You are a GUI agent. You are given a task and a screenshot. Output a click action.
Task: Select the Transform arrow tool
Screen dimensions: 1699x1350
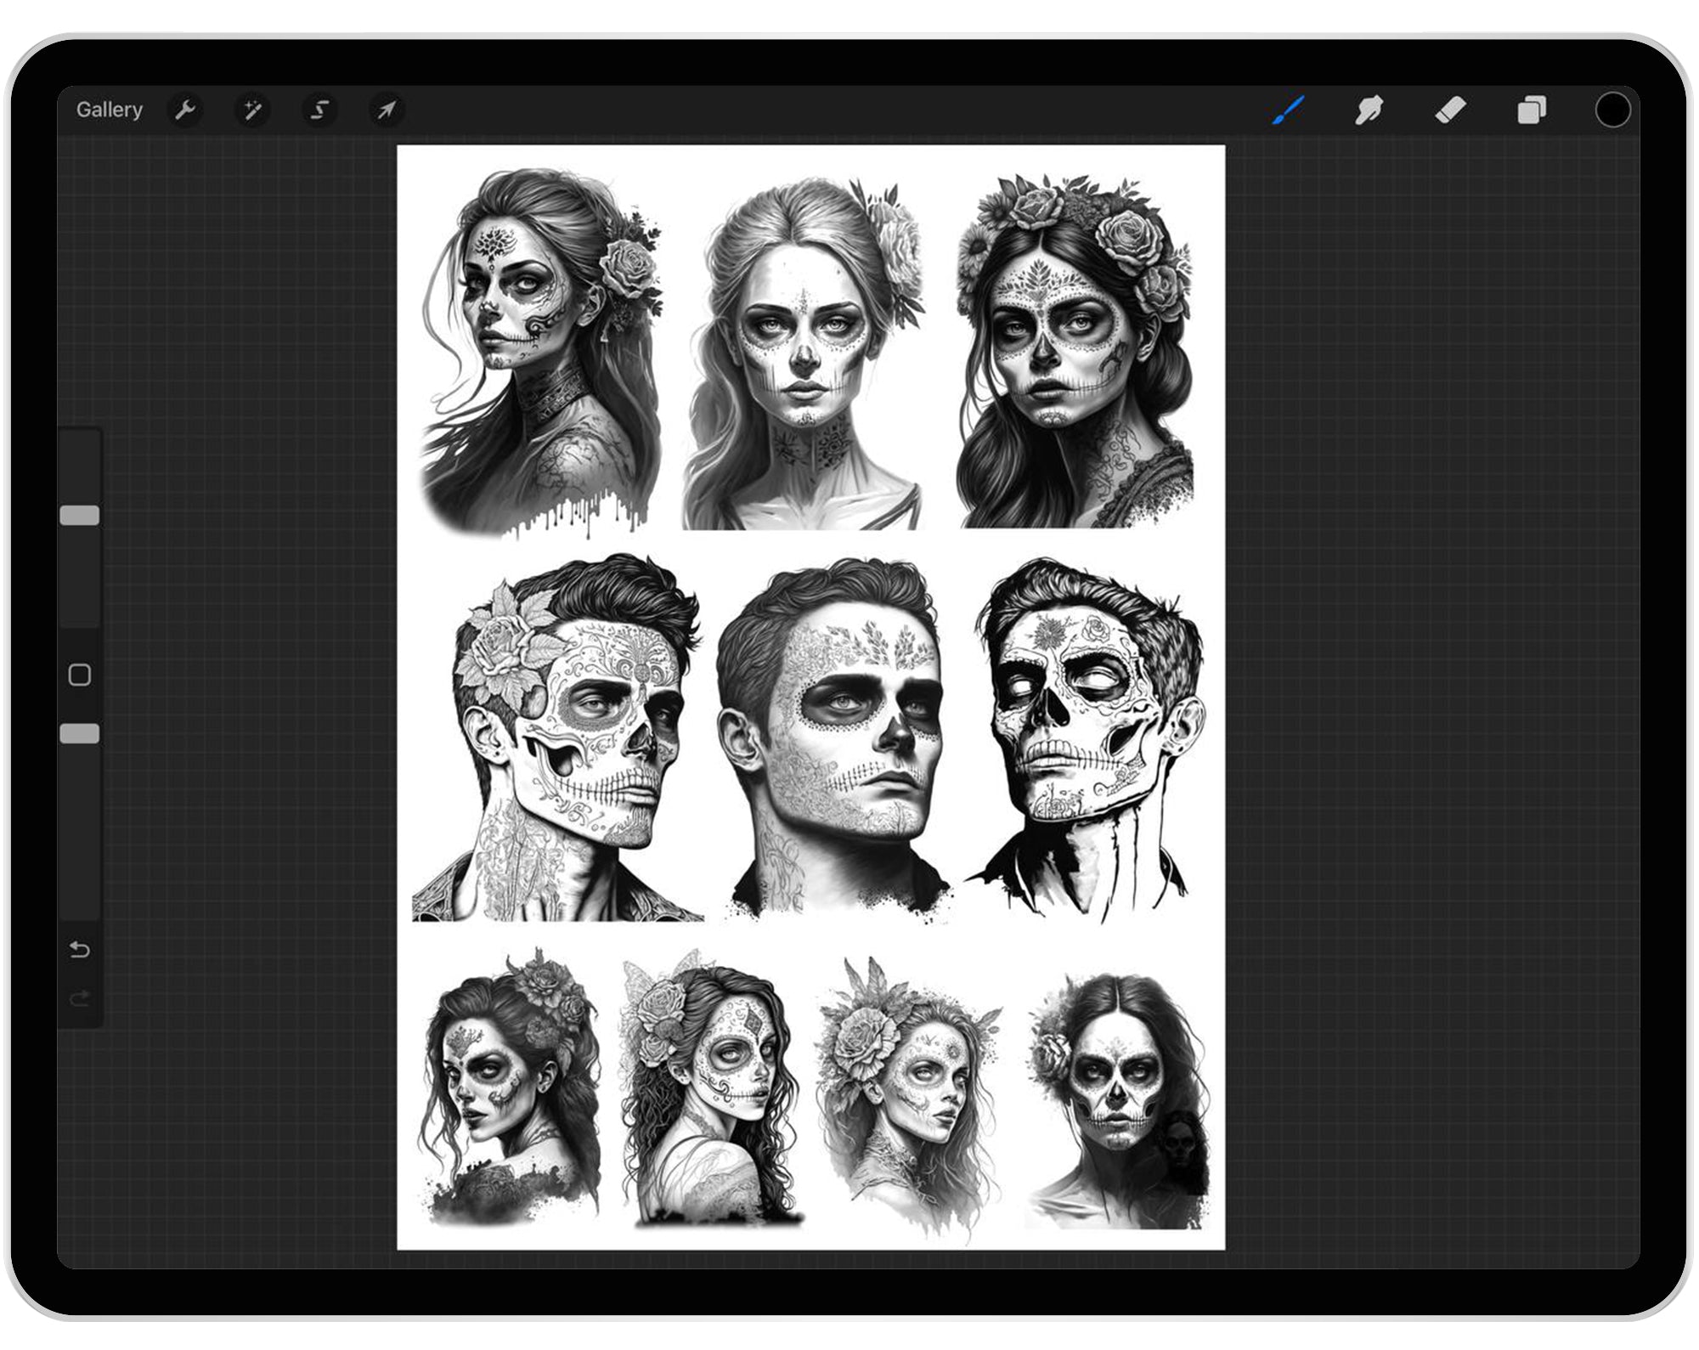387,110
